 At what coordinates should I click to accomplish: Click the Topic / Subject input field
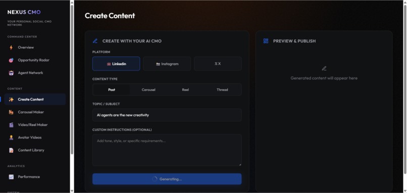point(167,115)
